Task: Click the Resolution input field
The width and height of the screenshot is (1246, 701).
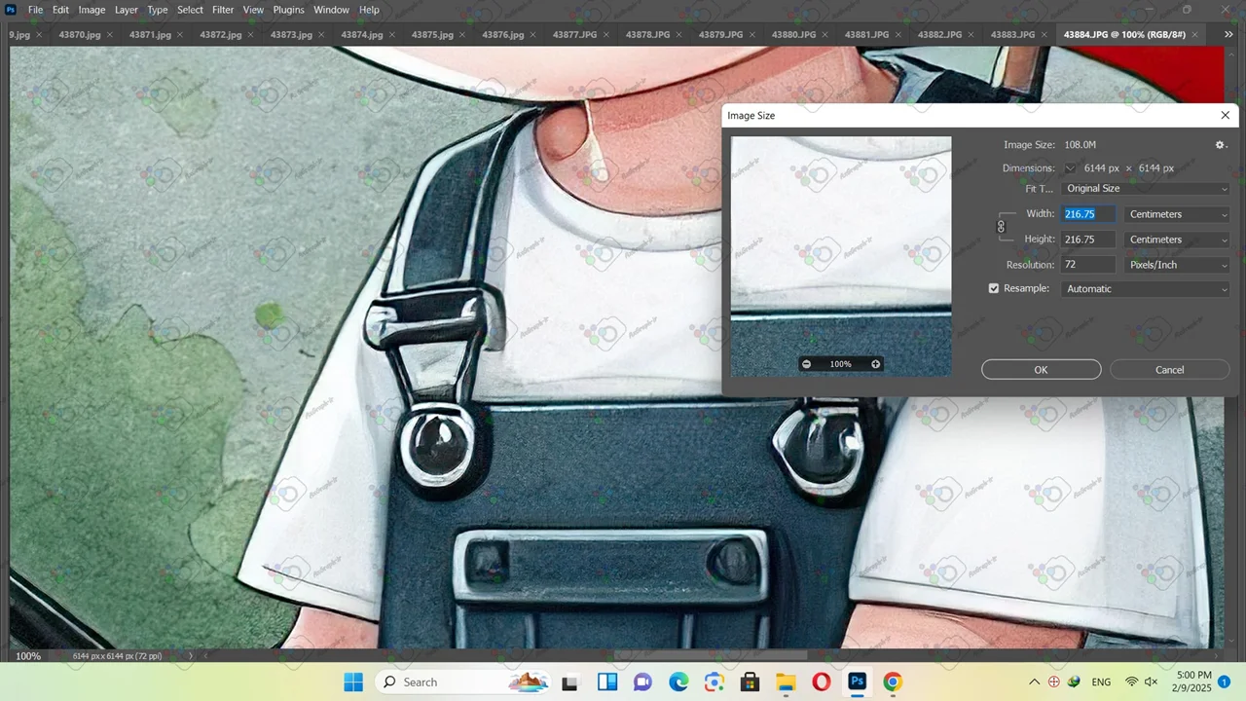Action: pyautogui.click(x=1087, y=265)
